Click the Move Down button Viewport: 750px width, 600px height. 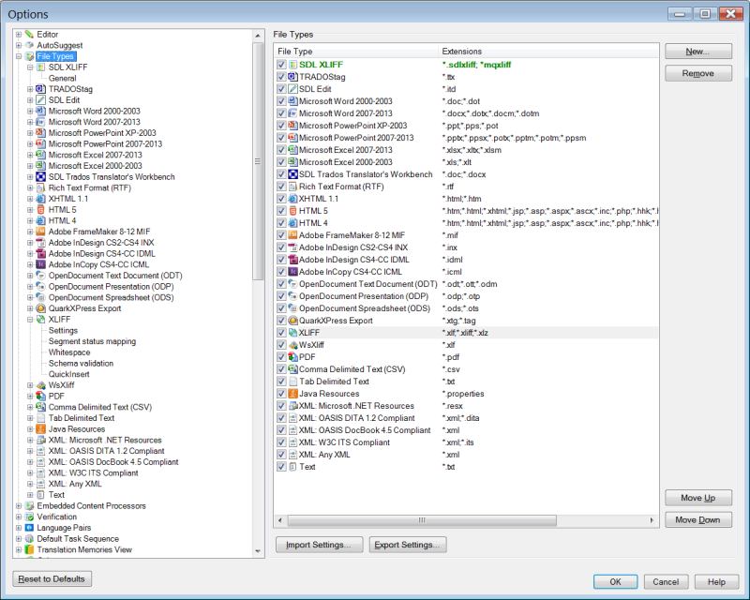pos(697,520)
